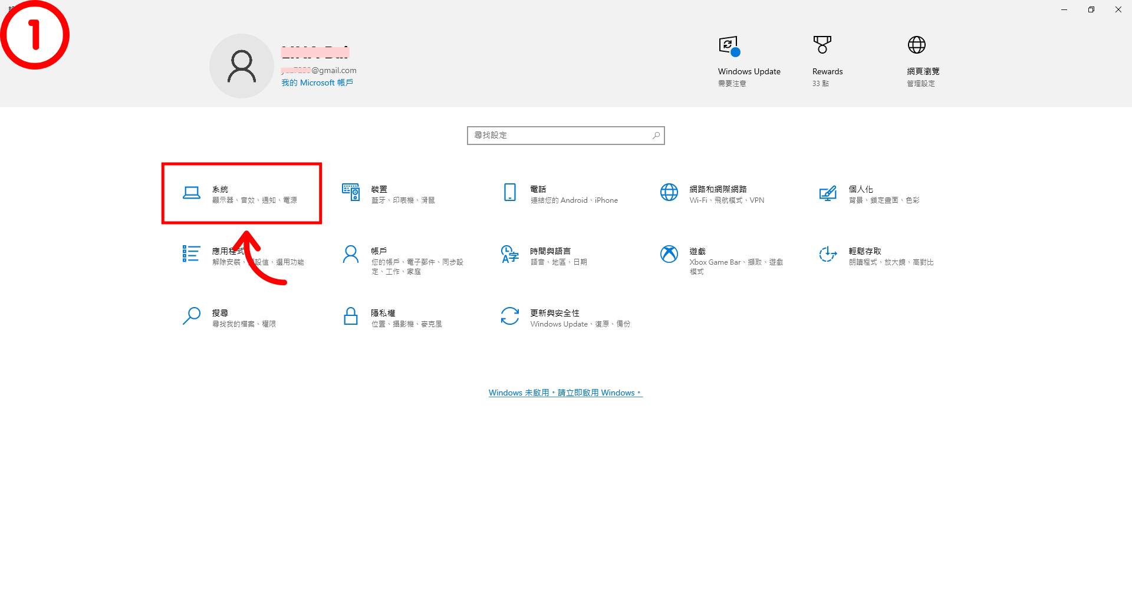Click the user profile avatar picture
Screen dimensions: 1132x613
point(242,66)
